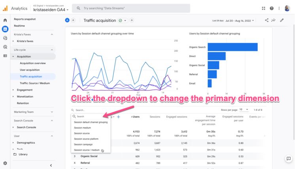The height and width of the screenshot is (169, 295).
Task: Open the Google apps grid icon
Action: tap(263, 8)
